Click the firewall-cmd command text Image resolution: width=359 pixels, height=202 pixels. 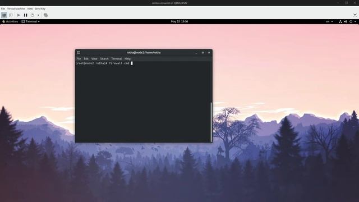tap(119, 63)
